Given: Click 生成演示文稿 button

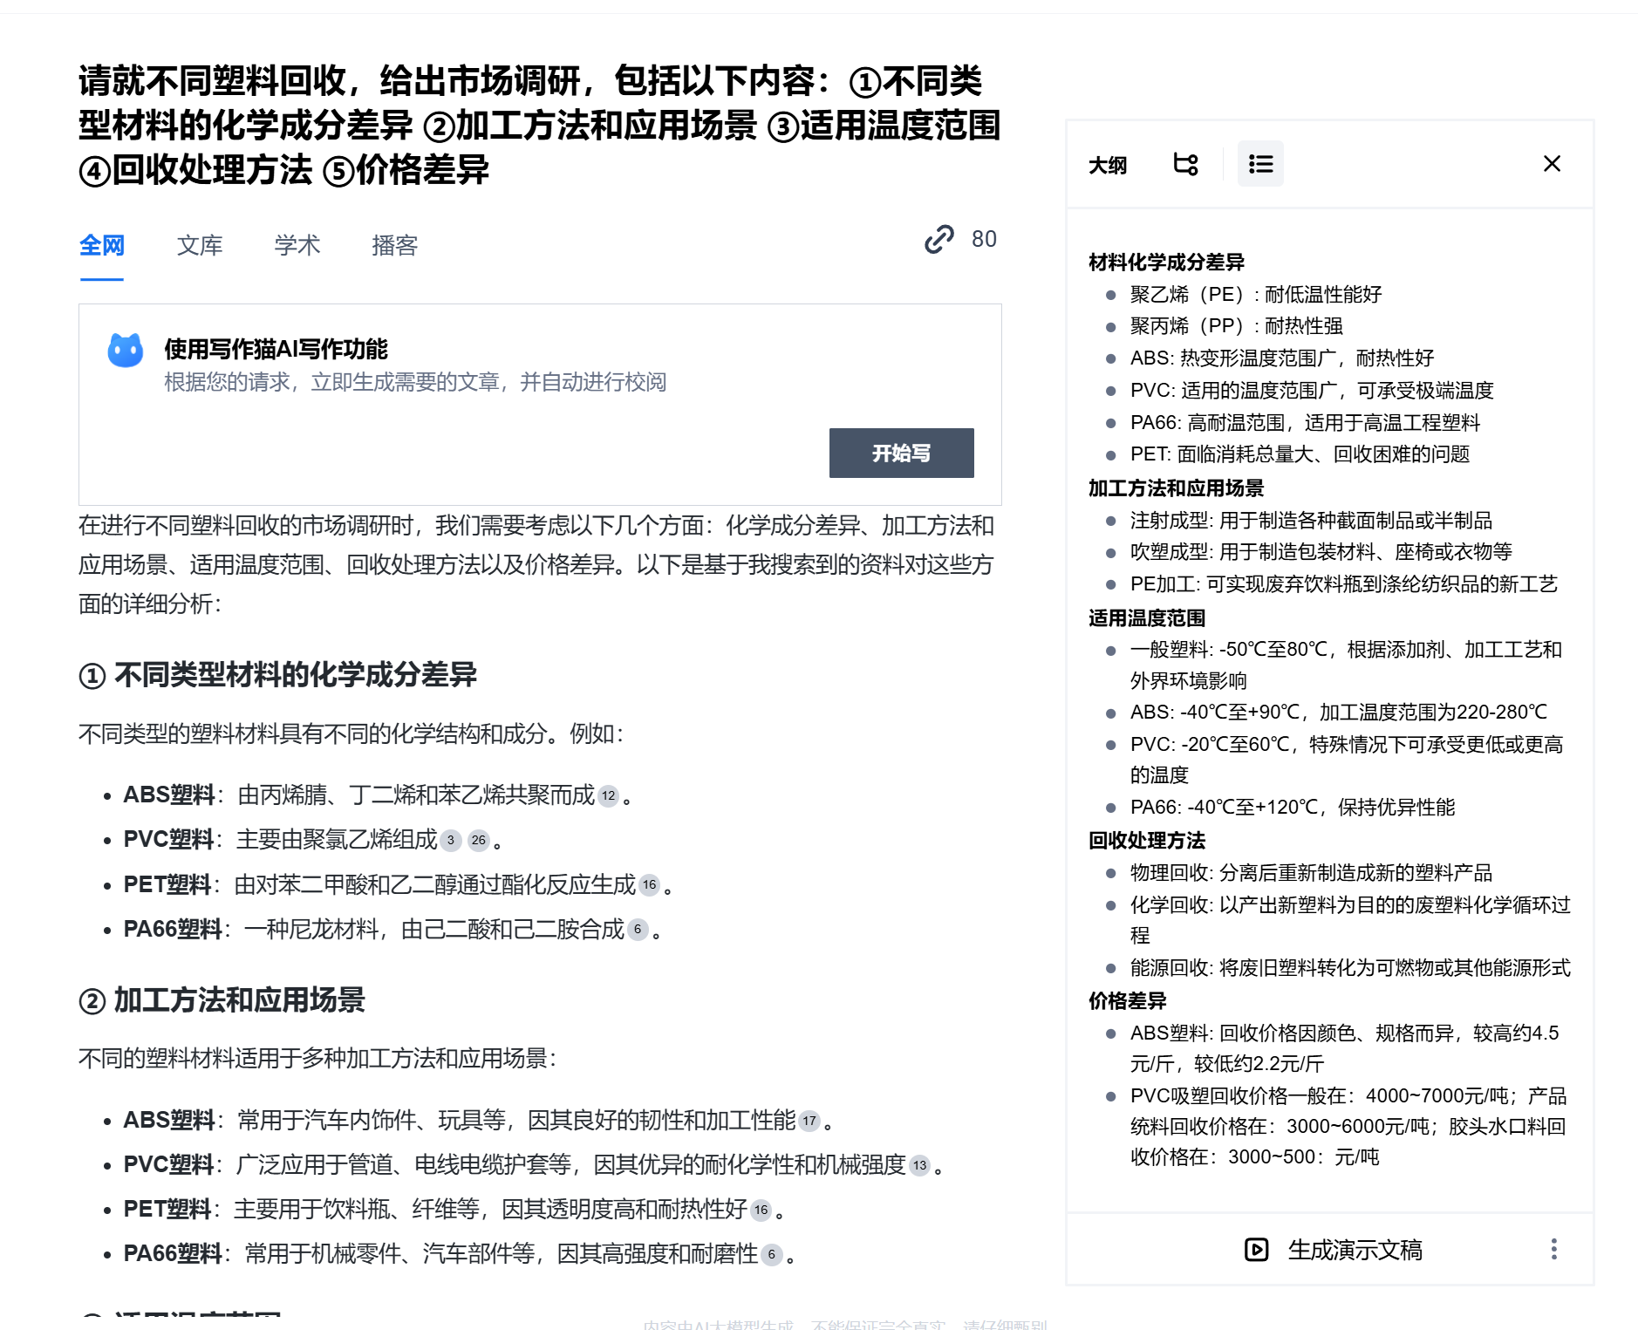Looking at the screenshot, I should [x=1334, y=1250].
